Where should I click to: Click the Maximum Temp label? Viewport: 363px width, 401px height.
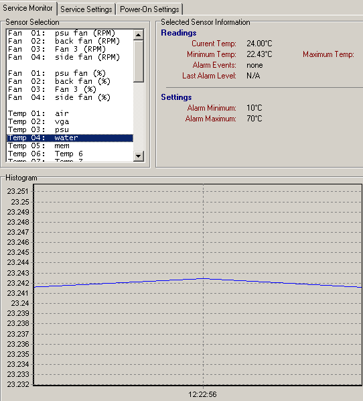(329, 54)
